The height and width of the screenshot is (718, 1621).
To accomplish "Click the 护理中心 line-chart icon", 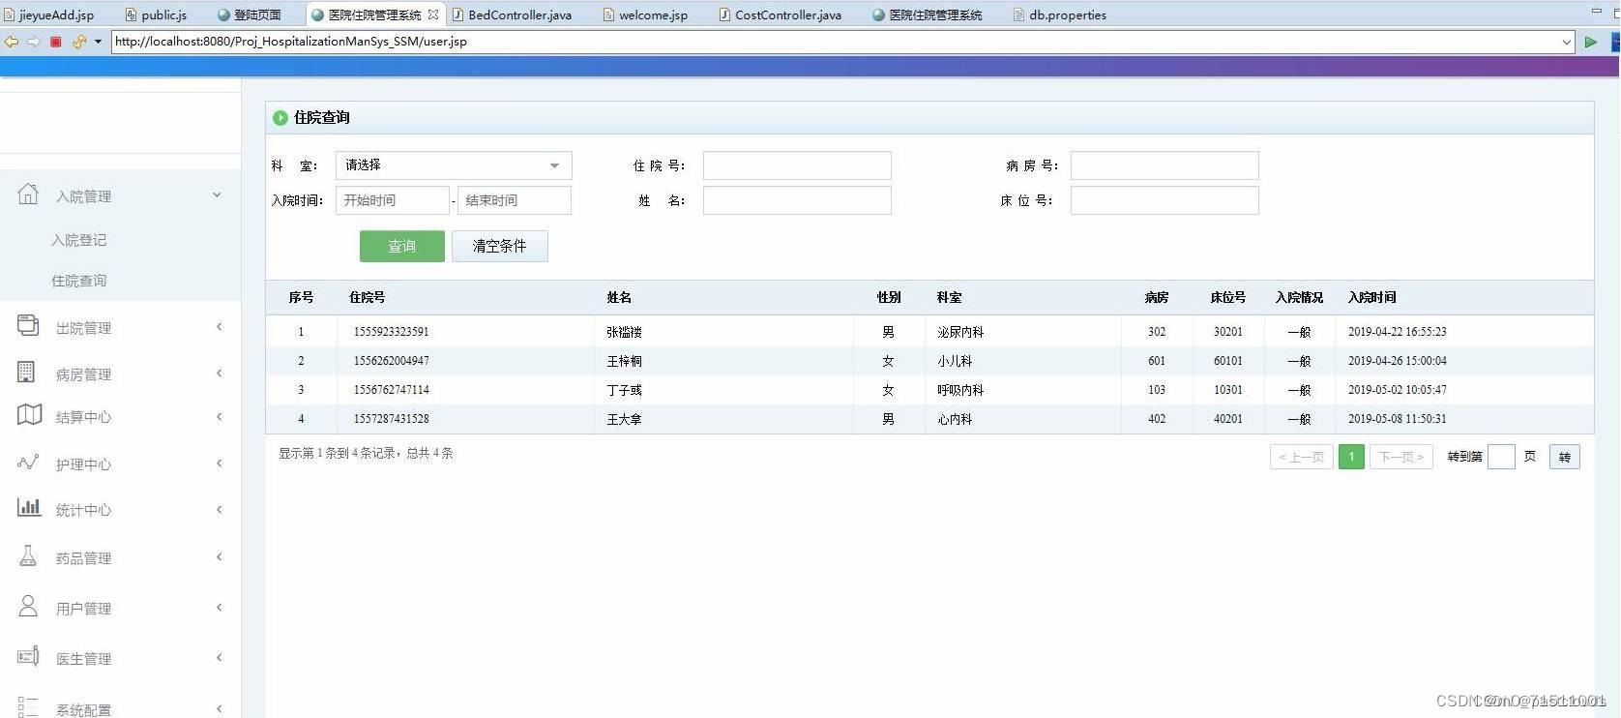I will pos(28,462).
